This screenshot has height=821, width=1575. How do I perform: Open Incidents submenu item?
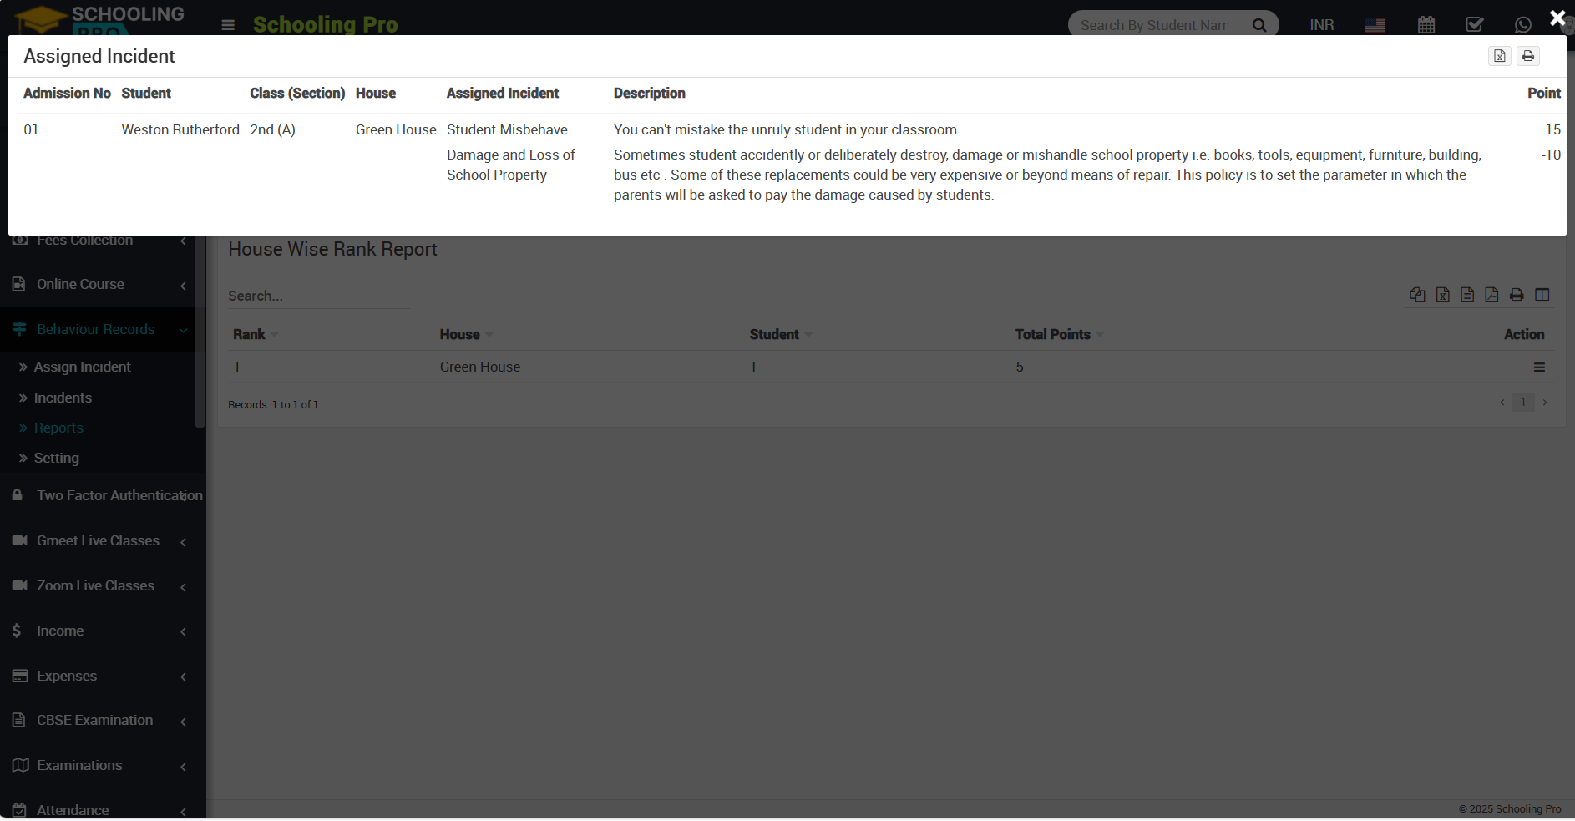(x=63, y=398)
